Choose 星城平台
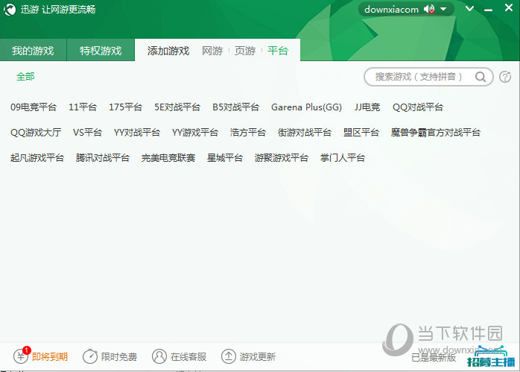This screenshot has height=372, width=520. point(225,157)
